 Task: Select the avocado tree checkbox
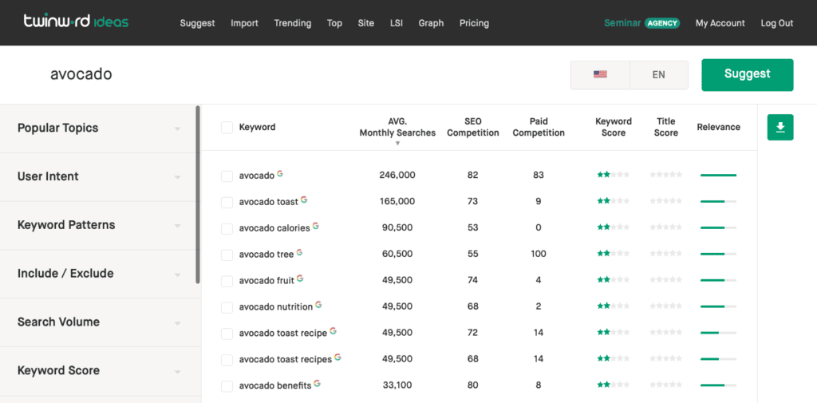click(227, 255)
